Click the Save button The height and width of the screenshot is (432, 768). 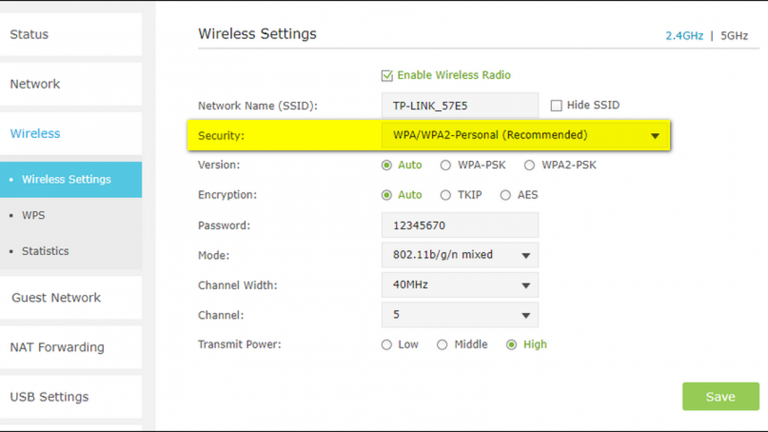point(720,397)
